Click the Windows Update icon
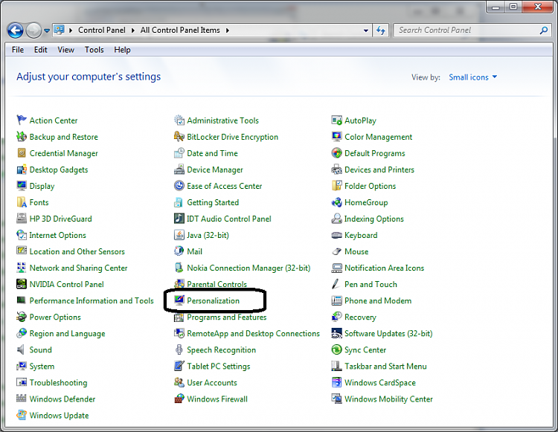558x432 pixels. click(x=22, y=415)
